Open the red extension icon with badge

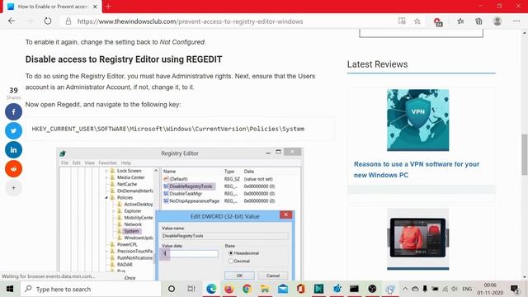click(x=438, y=22)
